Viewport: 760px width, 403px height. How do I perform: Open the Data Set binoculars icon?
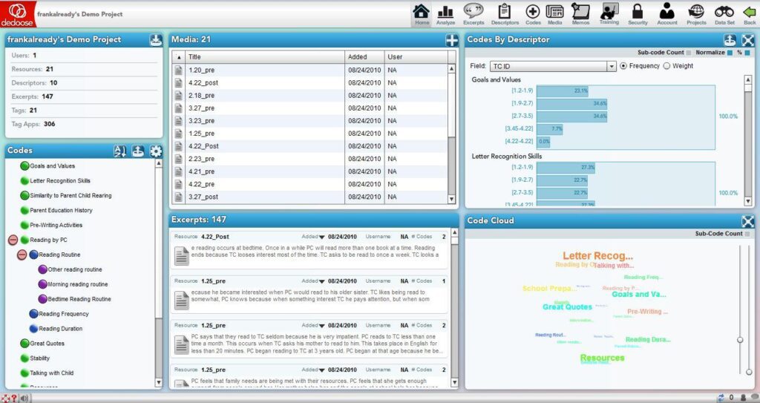point(724,14)
